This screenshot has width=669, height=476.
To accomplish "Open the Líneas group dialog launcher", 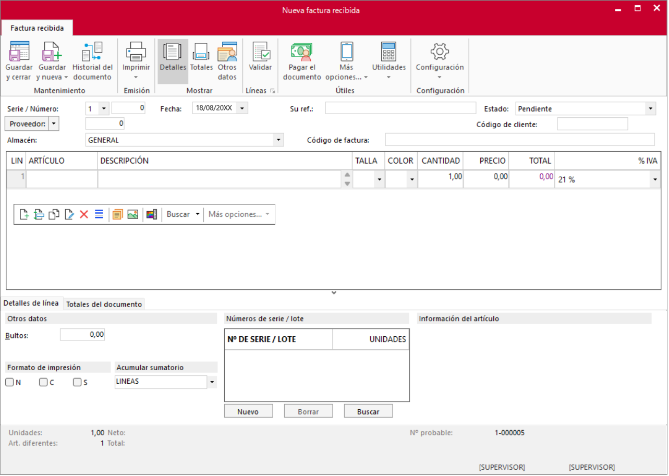I will (x=273, y=91).
